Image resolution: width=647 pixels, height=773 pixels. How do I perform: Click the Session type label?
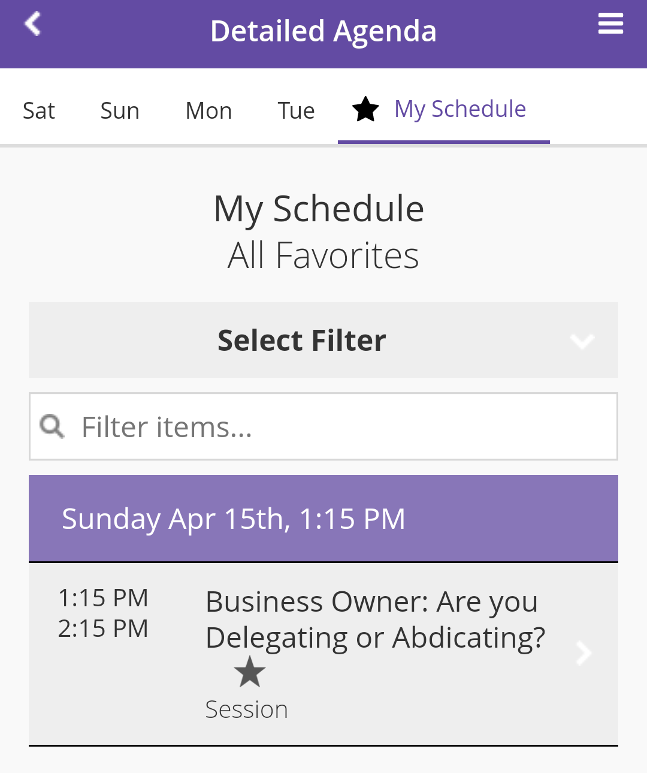pyautogui.click(x=246, y=709)
